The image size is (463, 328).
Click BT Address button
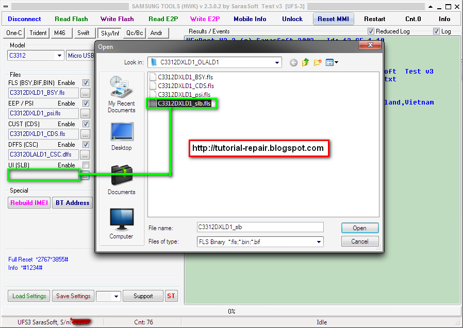[72, 203]
